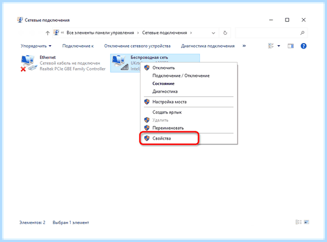Expand the chevron after Сетевые подключения breadcrumb
327x242 pixels.
191,33
